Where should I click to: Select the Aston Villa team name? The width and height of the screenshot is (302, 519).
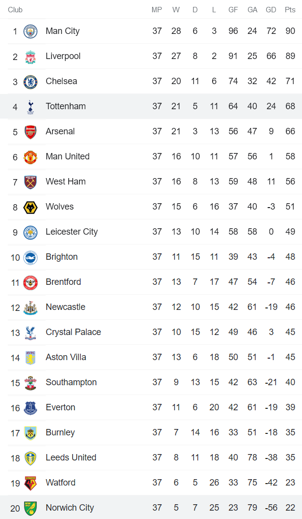pos(66,357)
